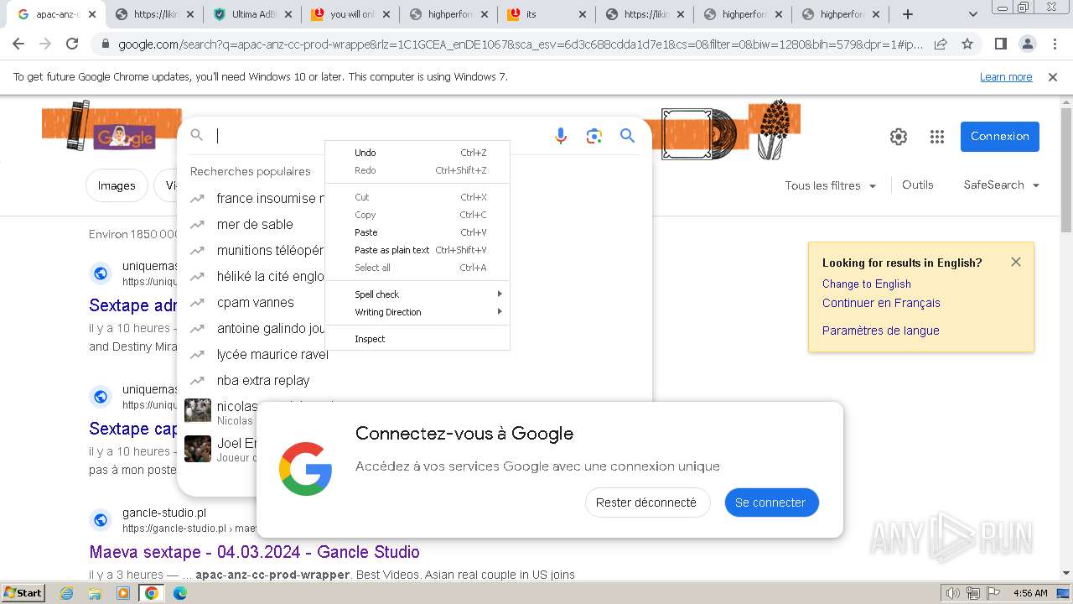Open File Explorer from the taskbar
Image resolution: width=1073 pixels, height=604 pixels.
click(x=95, y=593)
